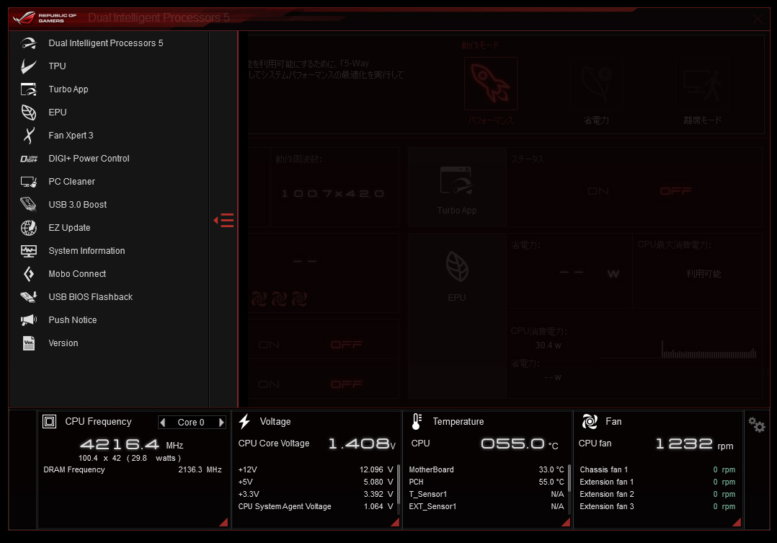Screen dimensions: 777x543
Task: Select the away mode icon
Action: [703, 84]
